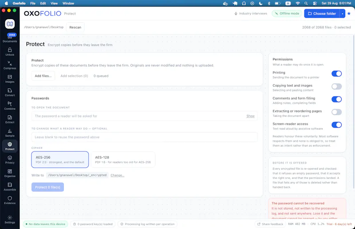Open the Apple menu
The image size is (355, 229).
click(x=6, y=4)
